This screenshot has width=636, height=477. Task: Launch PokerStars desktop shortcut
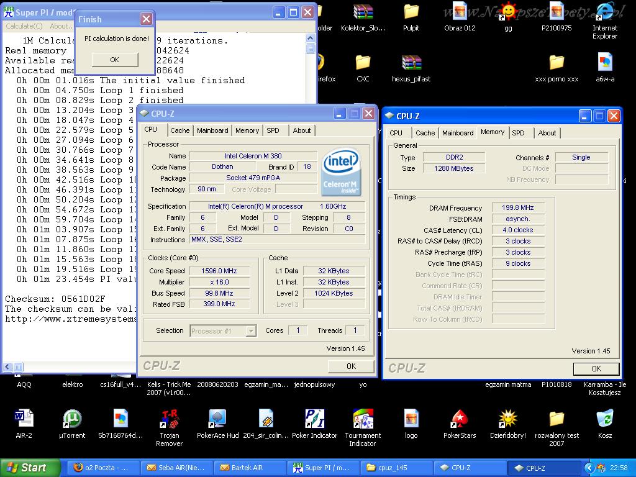460,419
